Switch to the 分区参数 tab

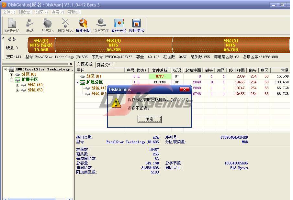coord(85,64)
